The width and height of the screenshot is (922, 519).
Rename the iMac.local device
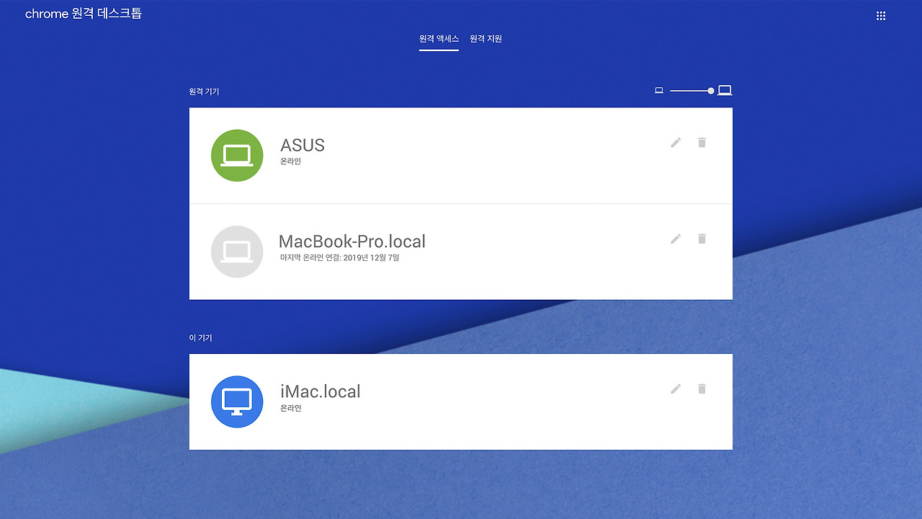(675, 389)
